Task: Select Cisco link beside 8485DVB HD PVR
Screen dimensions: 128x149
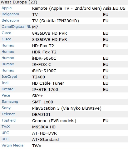Action: tap(7, 39)
